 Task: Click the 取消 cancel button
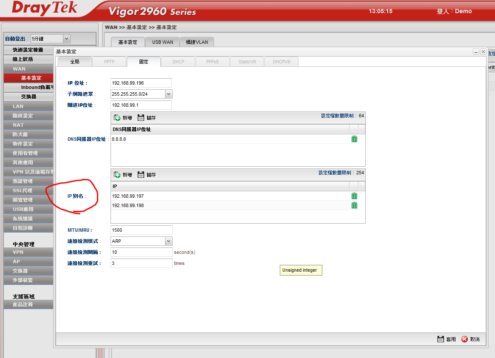(x=470, y=339)
